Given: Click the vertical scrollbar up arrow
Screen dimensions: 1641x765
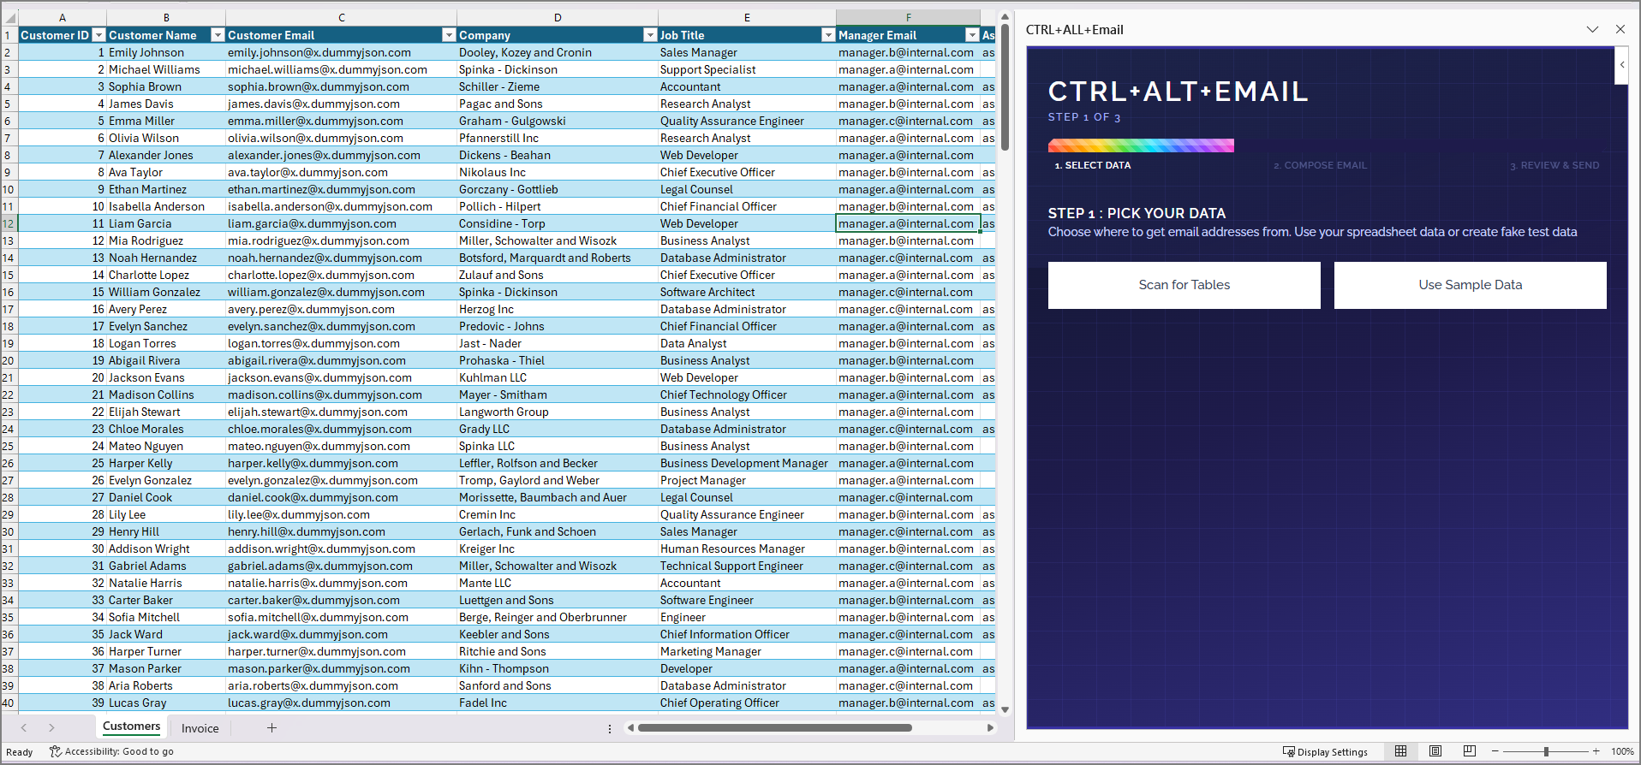Looking at the screenshot, I should [x=1005, y=16].
